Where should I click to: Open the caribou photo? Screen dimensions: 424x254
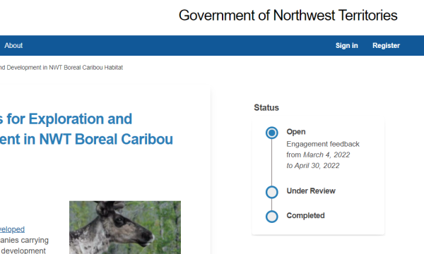tap(125, 227)
